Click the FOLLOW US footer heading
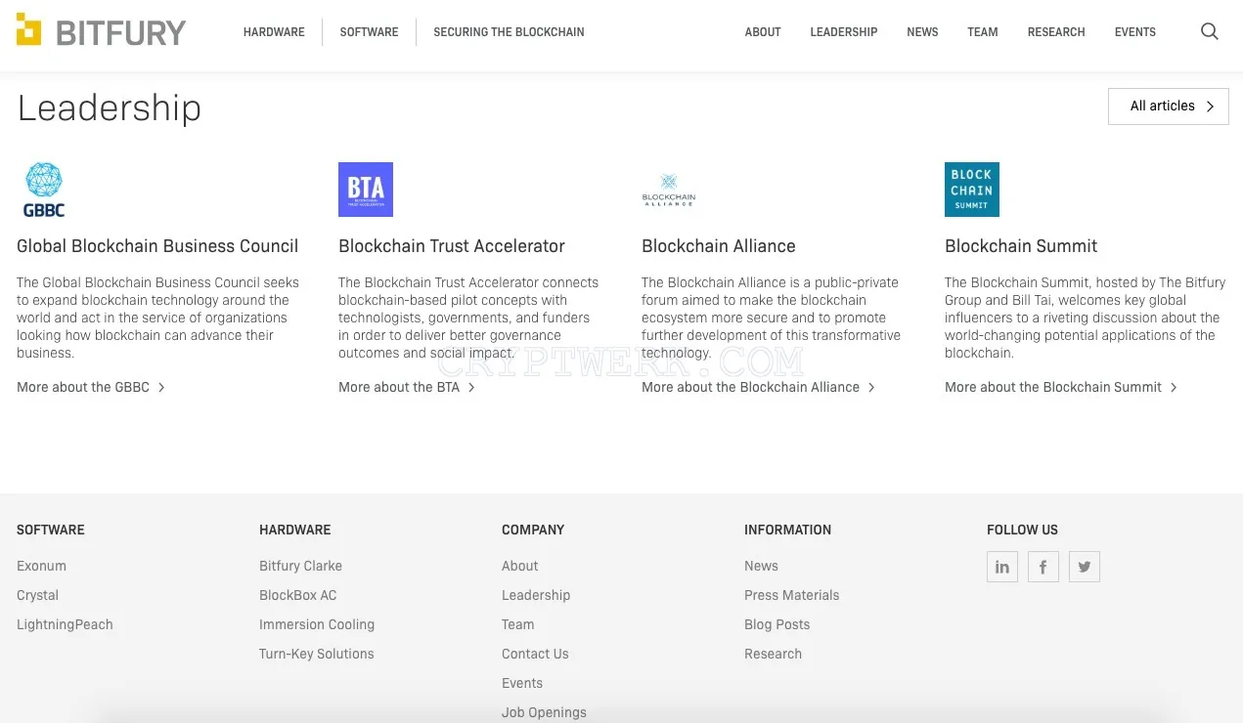 (x=1022, y=530)
